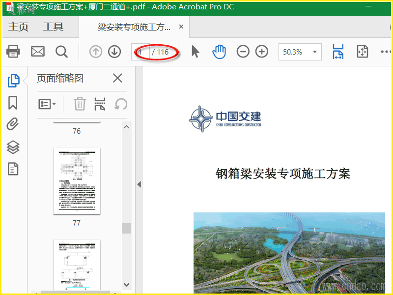Image resolution: width=393 pixels, height=295 pixels.
Task: Click the page label 76
Action: tap(77, 131)
